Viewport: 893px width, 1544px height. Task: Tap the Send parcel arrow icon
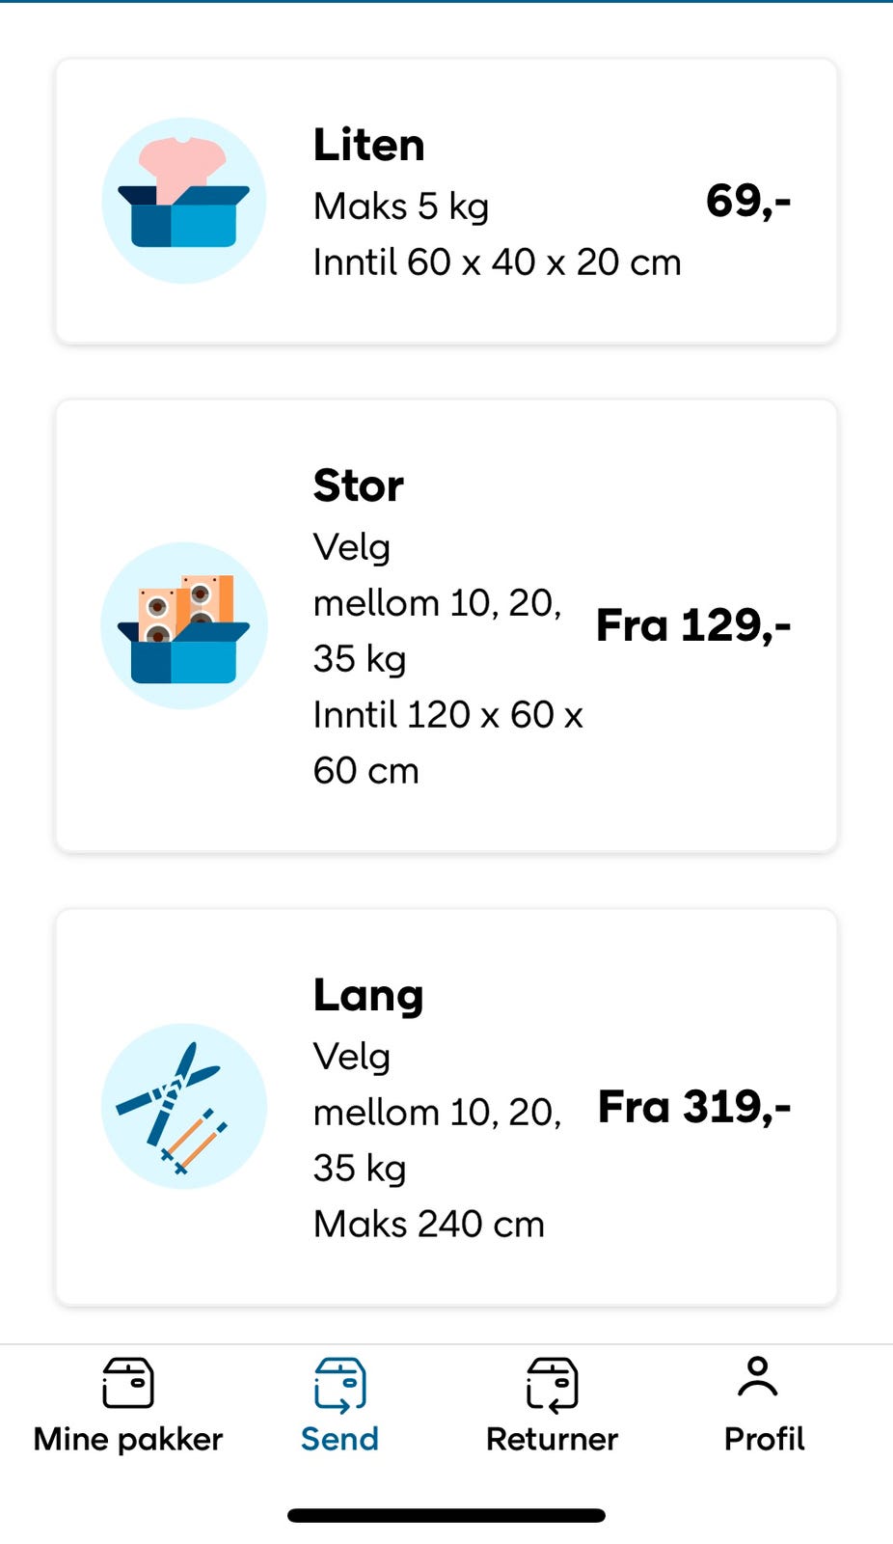coord(339,1383)
